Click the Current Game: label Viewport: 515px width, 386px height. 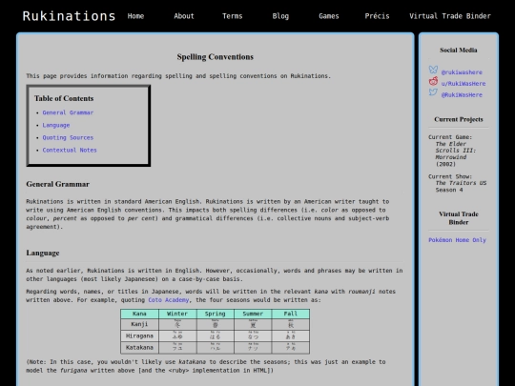click(450, 137)
